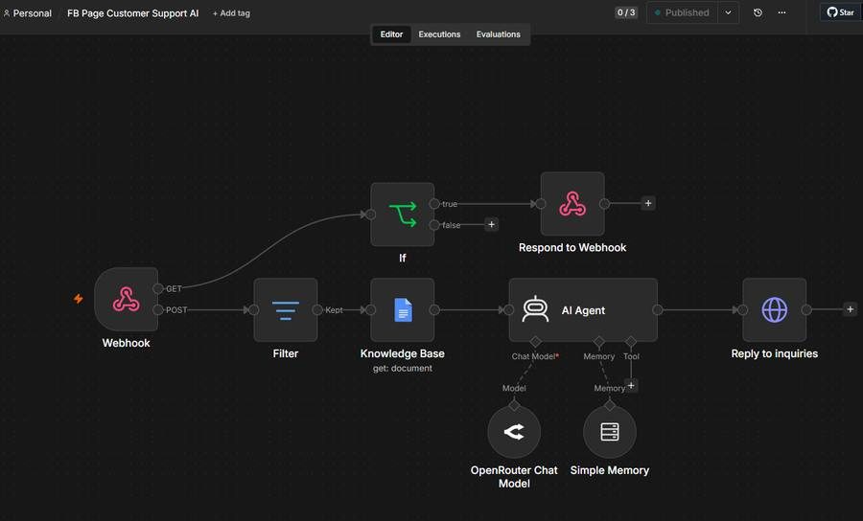
Task: Click the Published status button
Action: (x=682, y=12)
